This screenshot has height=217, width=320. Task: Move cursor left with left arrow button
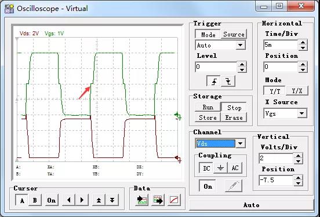pos(69,200)
